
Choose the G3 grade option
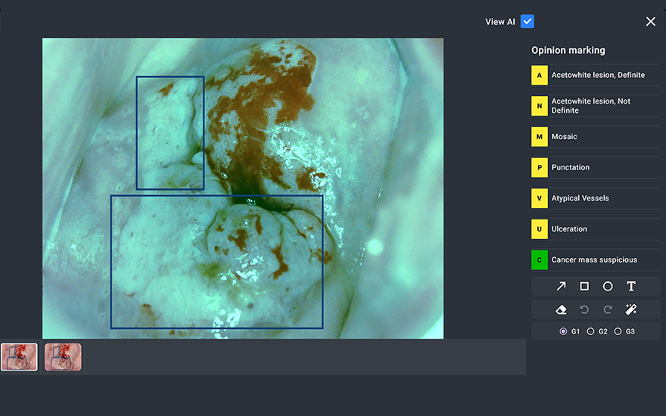coord(618,331)
